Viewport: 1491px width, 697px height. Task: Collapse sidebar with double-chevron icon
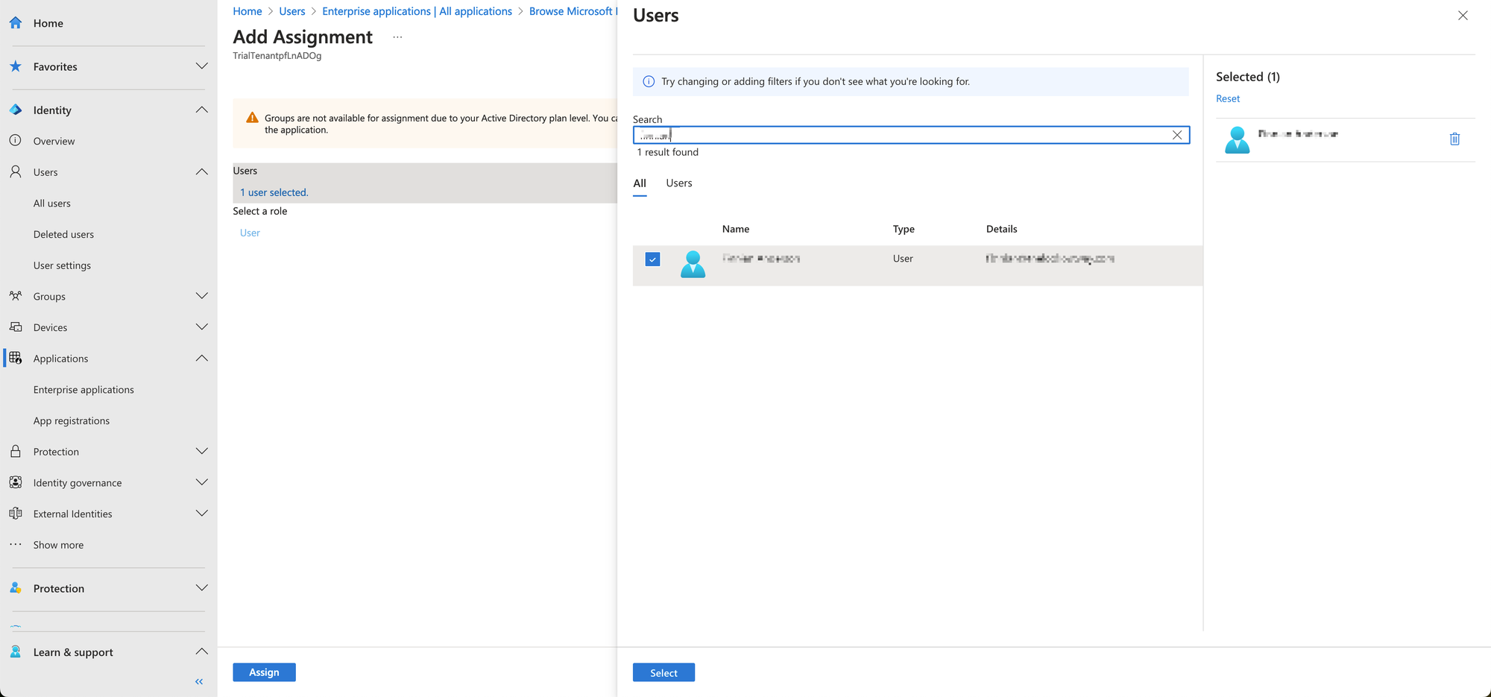[x=199, y=681]
